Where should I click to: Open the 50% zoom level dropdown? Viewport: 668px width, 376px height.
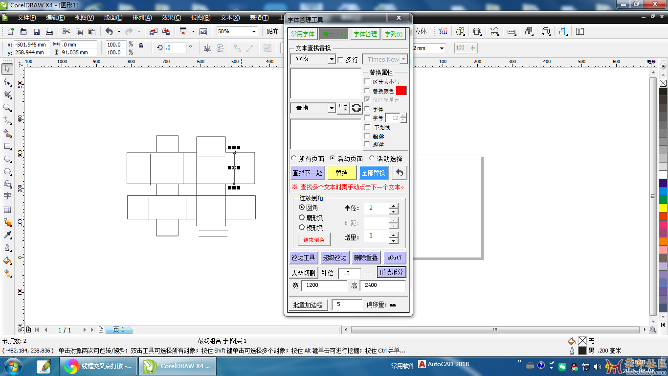(254, 31)
